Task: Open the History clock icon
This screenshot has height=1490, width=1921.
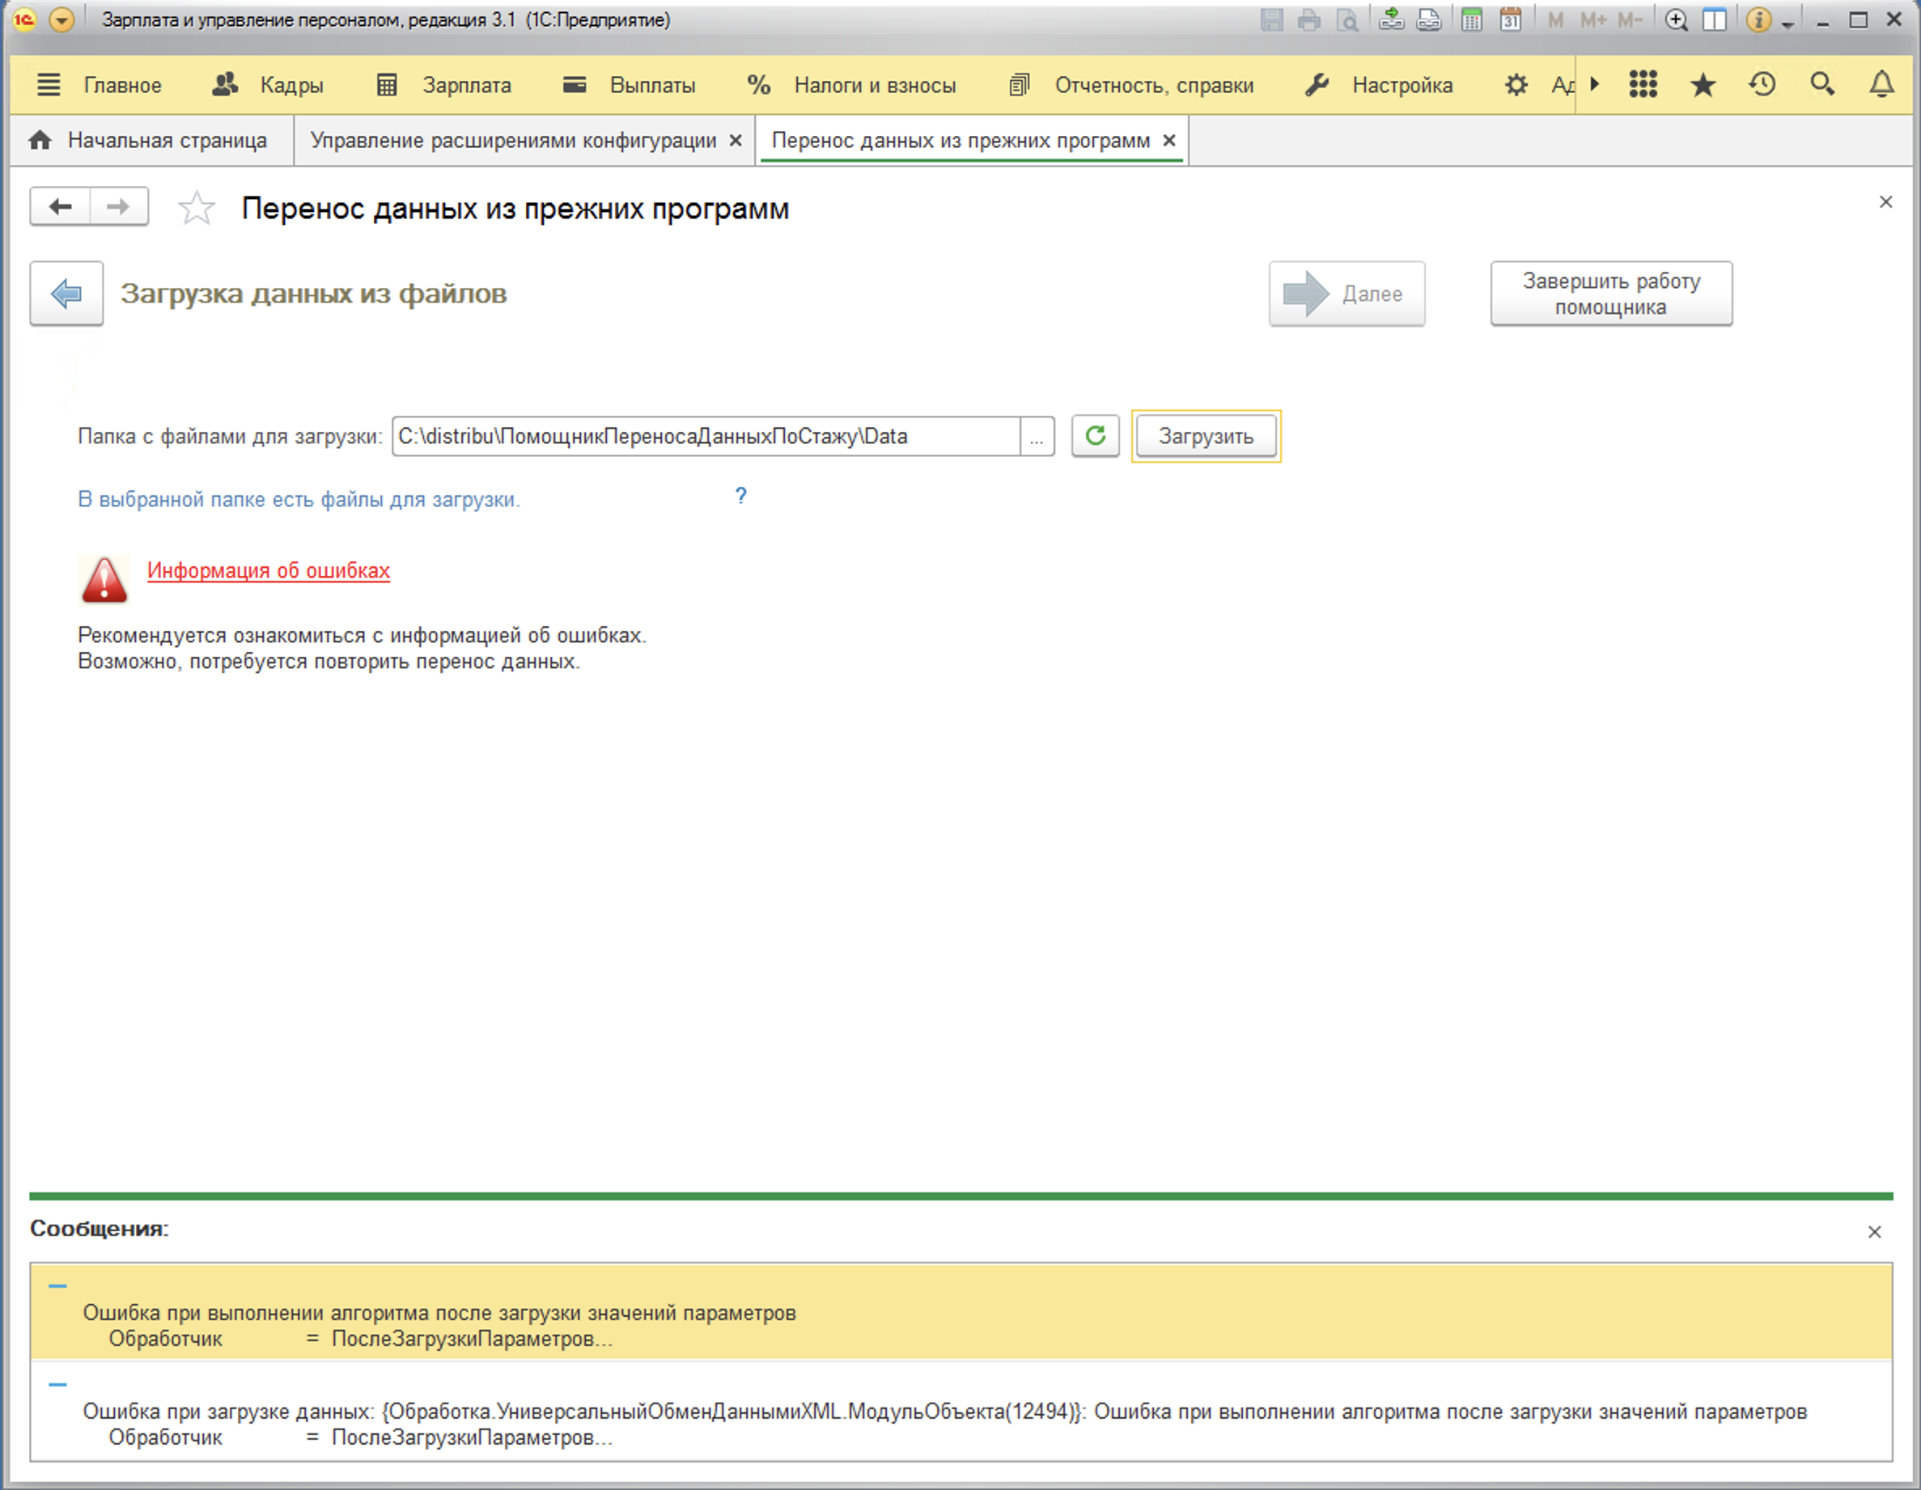Action: (x=1762, y=84)
